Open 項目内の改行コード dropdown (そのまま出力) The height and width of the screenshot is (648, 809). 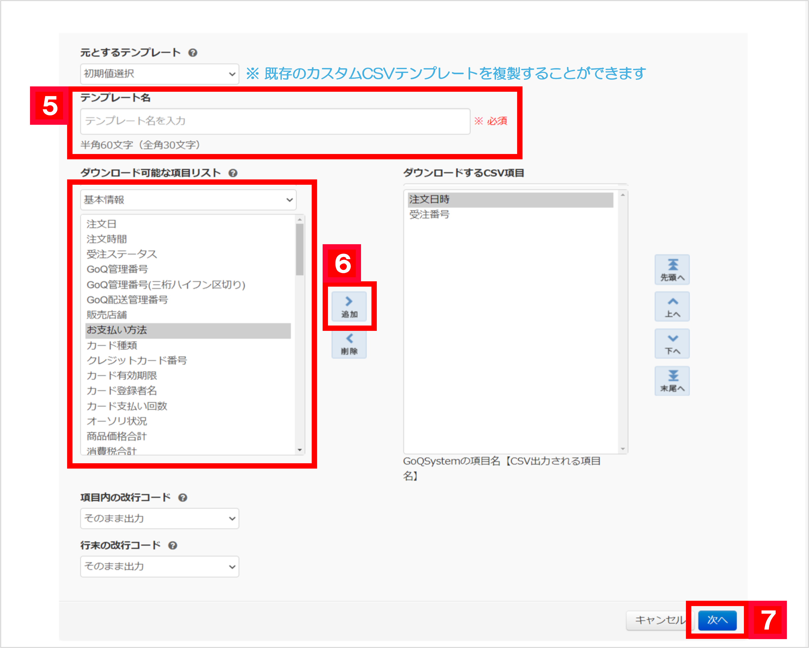click(x=159, y=518)
